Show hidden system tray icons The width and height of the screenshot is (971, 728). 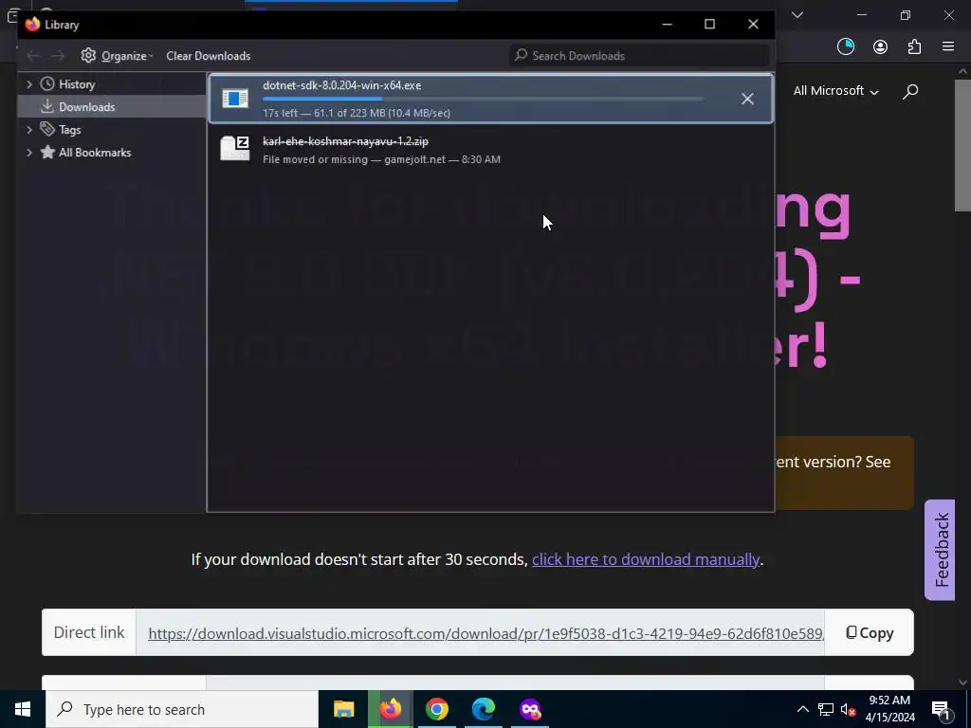point(802,709)
